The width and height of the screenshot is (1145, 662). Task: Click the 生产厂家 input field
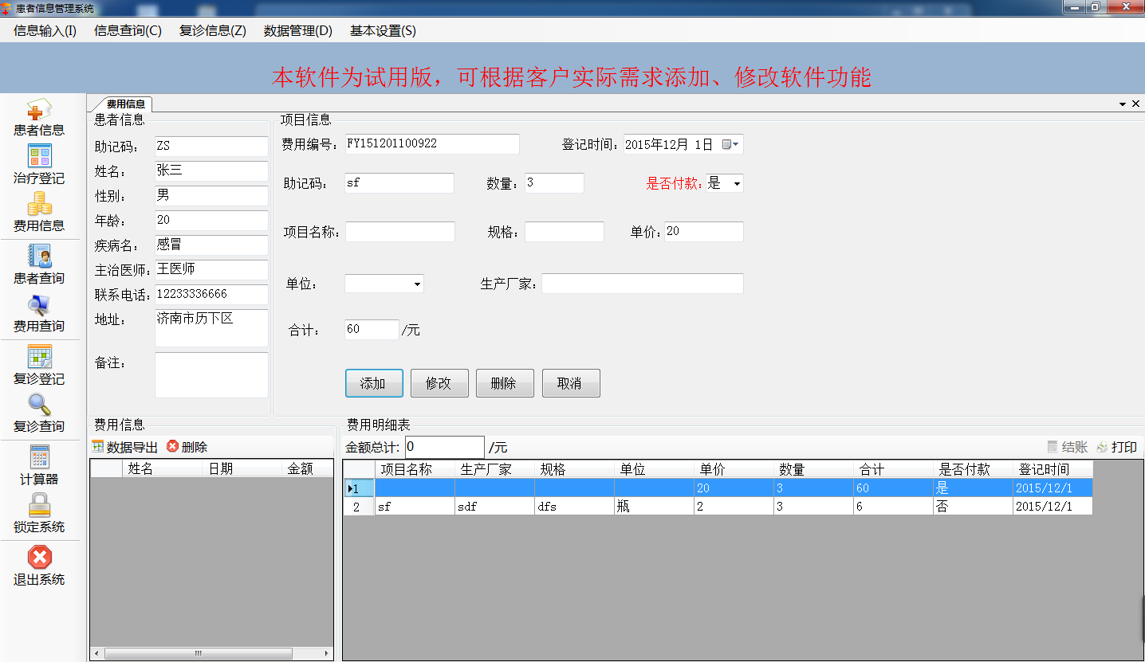tap(642, 284)
